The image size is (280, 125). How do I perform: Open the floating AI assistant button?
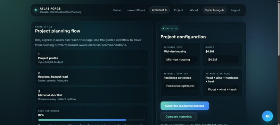[x=267, y=116]
